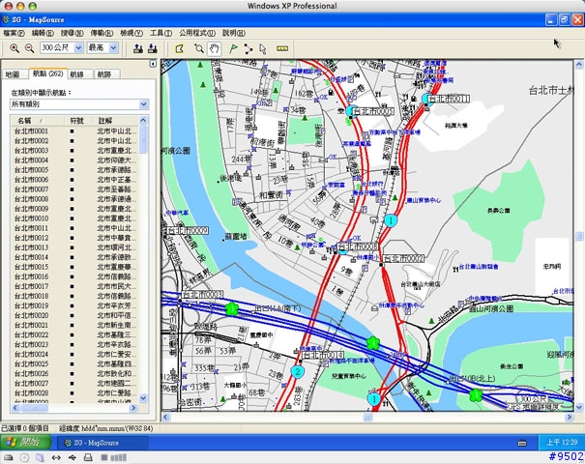Viewport: 585px width, 464px height.
Task: Switch to the 航跡 tab
Action: pos(106,74)
